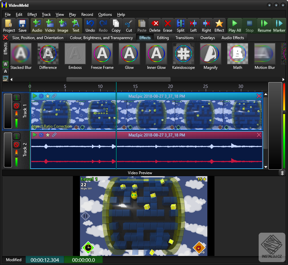
Task: Open Track 1 clip settings gear
Action: [41, 96]
